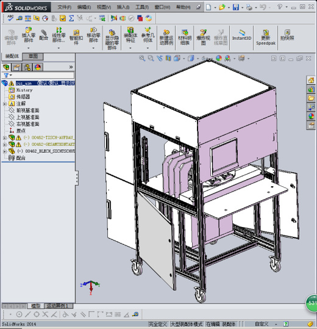The height and width of the screenshot is (329, 317).
Task: Open the Smart Fasteners (智能扣件) tool
Action: (x=76, y=37)
